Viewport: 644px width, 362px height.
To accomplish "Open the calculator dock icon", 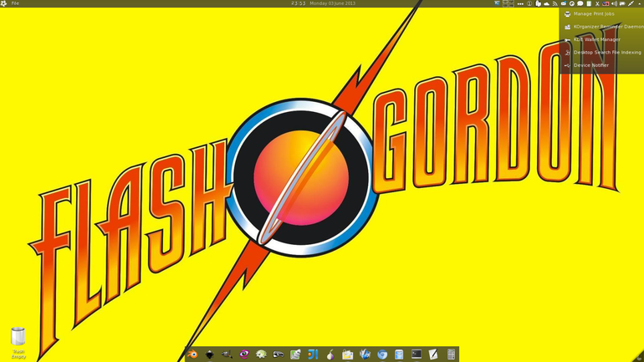I will pyautogui.click(x=451, y=354).
